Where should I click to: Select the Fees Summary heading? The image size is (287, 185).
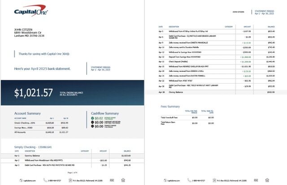point(170,106)
